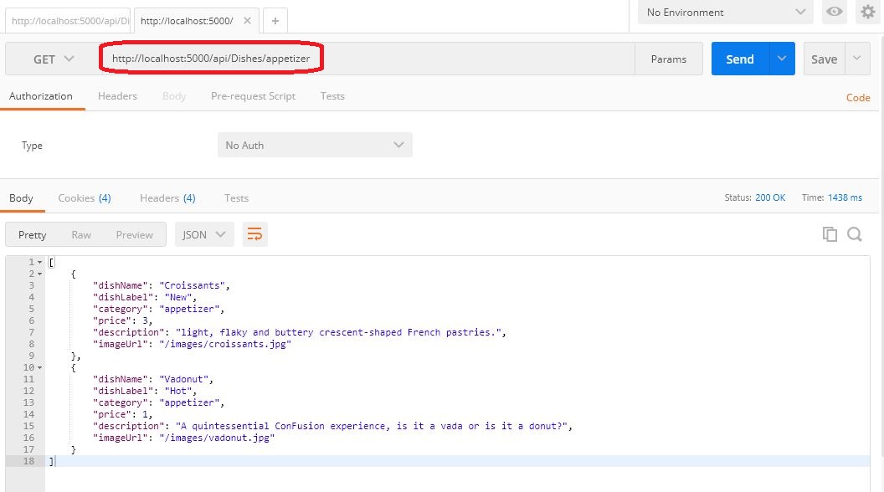Collapse the Vadonut JSON object on line 10
The image size is (884, 492).
point(39,366)
